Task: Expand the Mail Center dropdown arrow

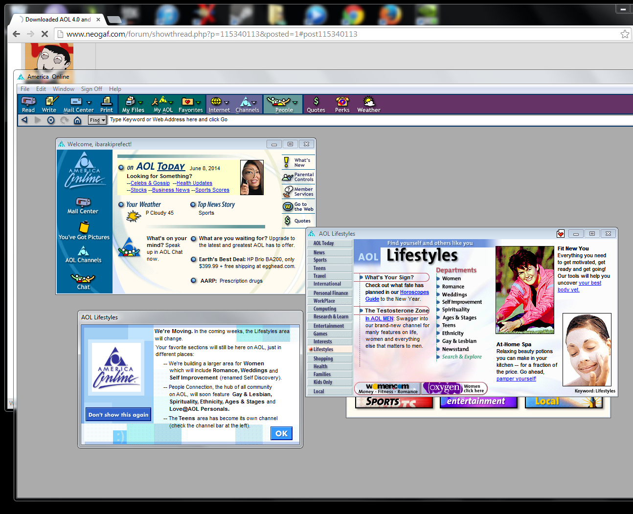Action: [89, 103]
